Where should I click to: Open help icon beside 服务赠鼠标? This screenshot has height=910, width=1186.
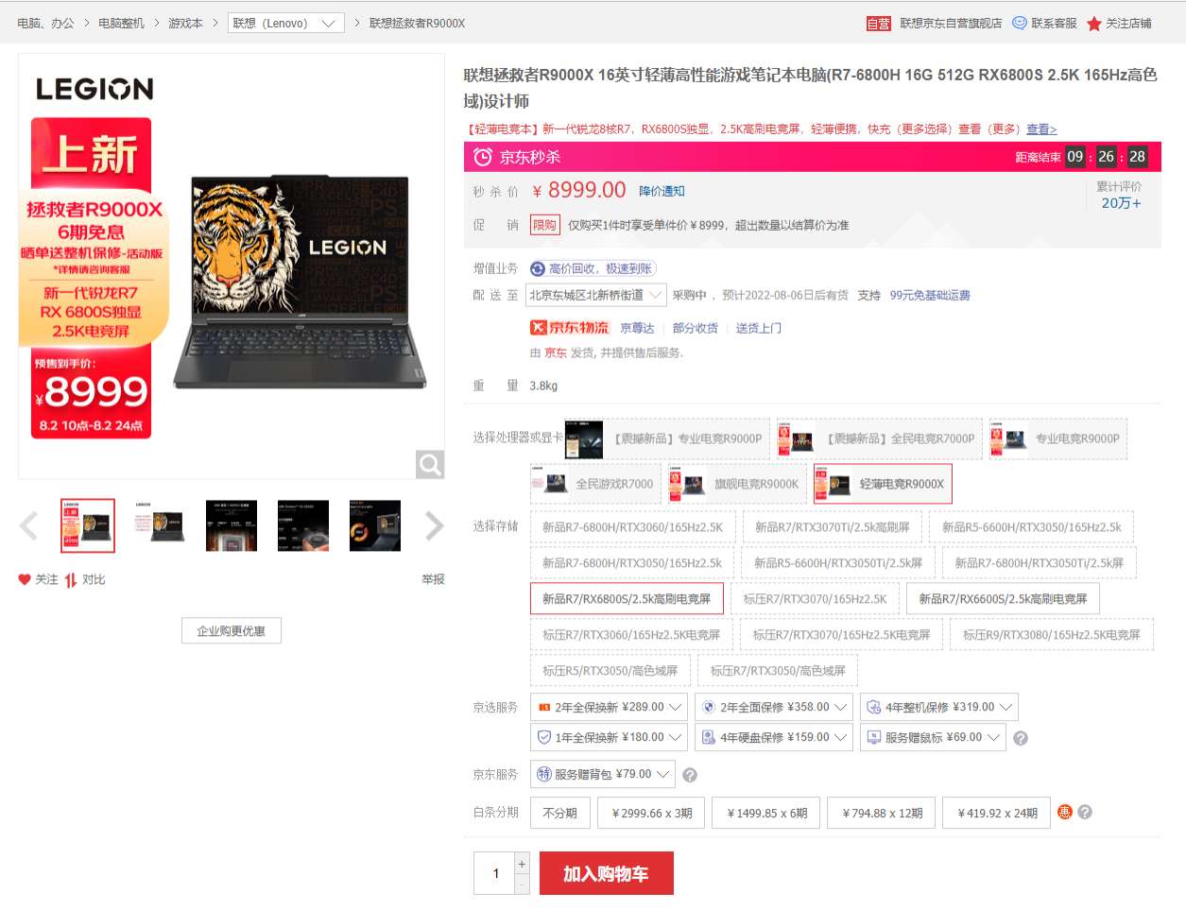(x=1021, y=738)
